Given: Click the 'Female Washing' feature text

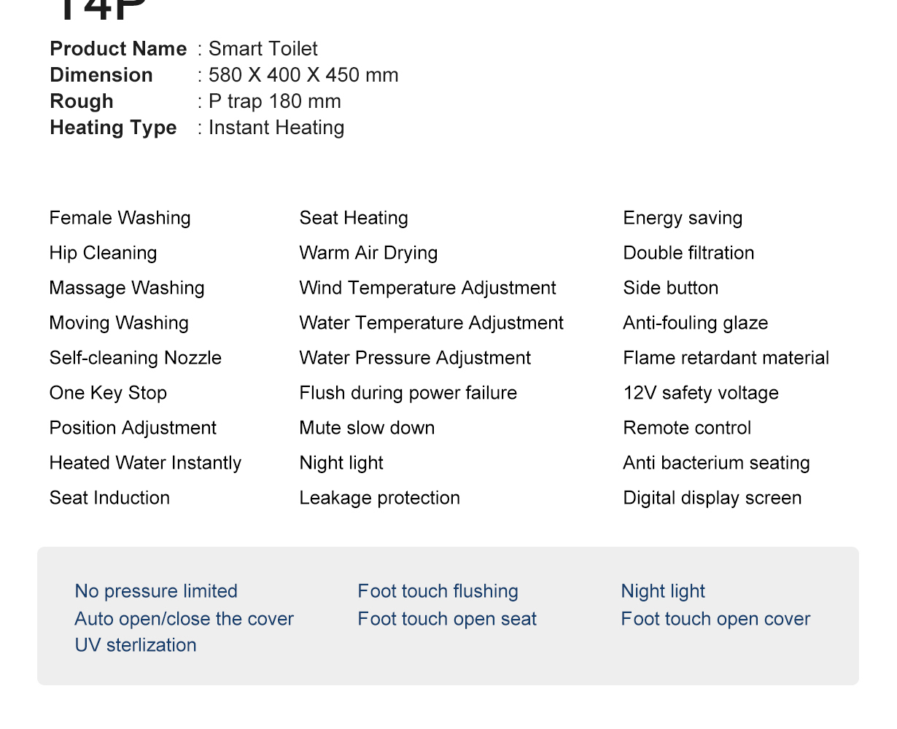Looking at the screenshot, I should click(x=120, y=218).
